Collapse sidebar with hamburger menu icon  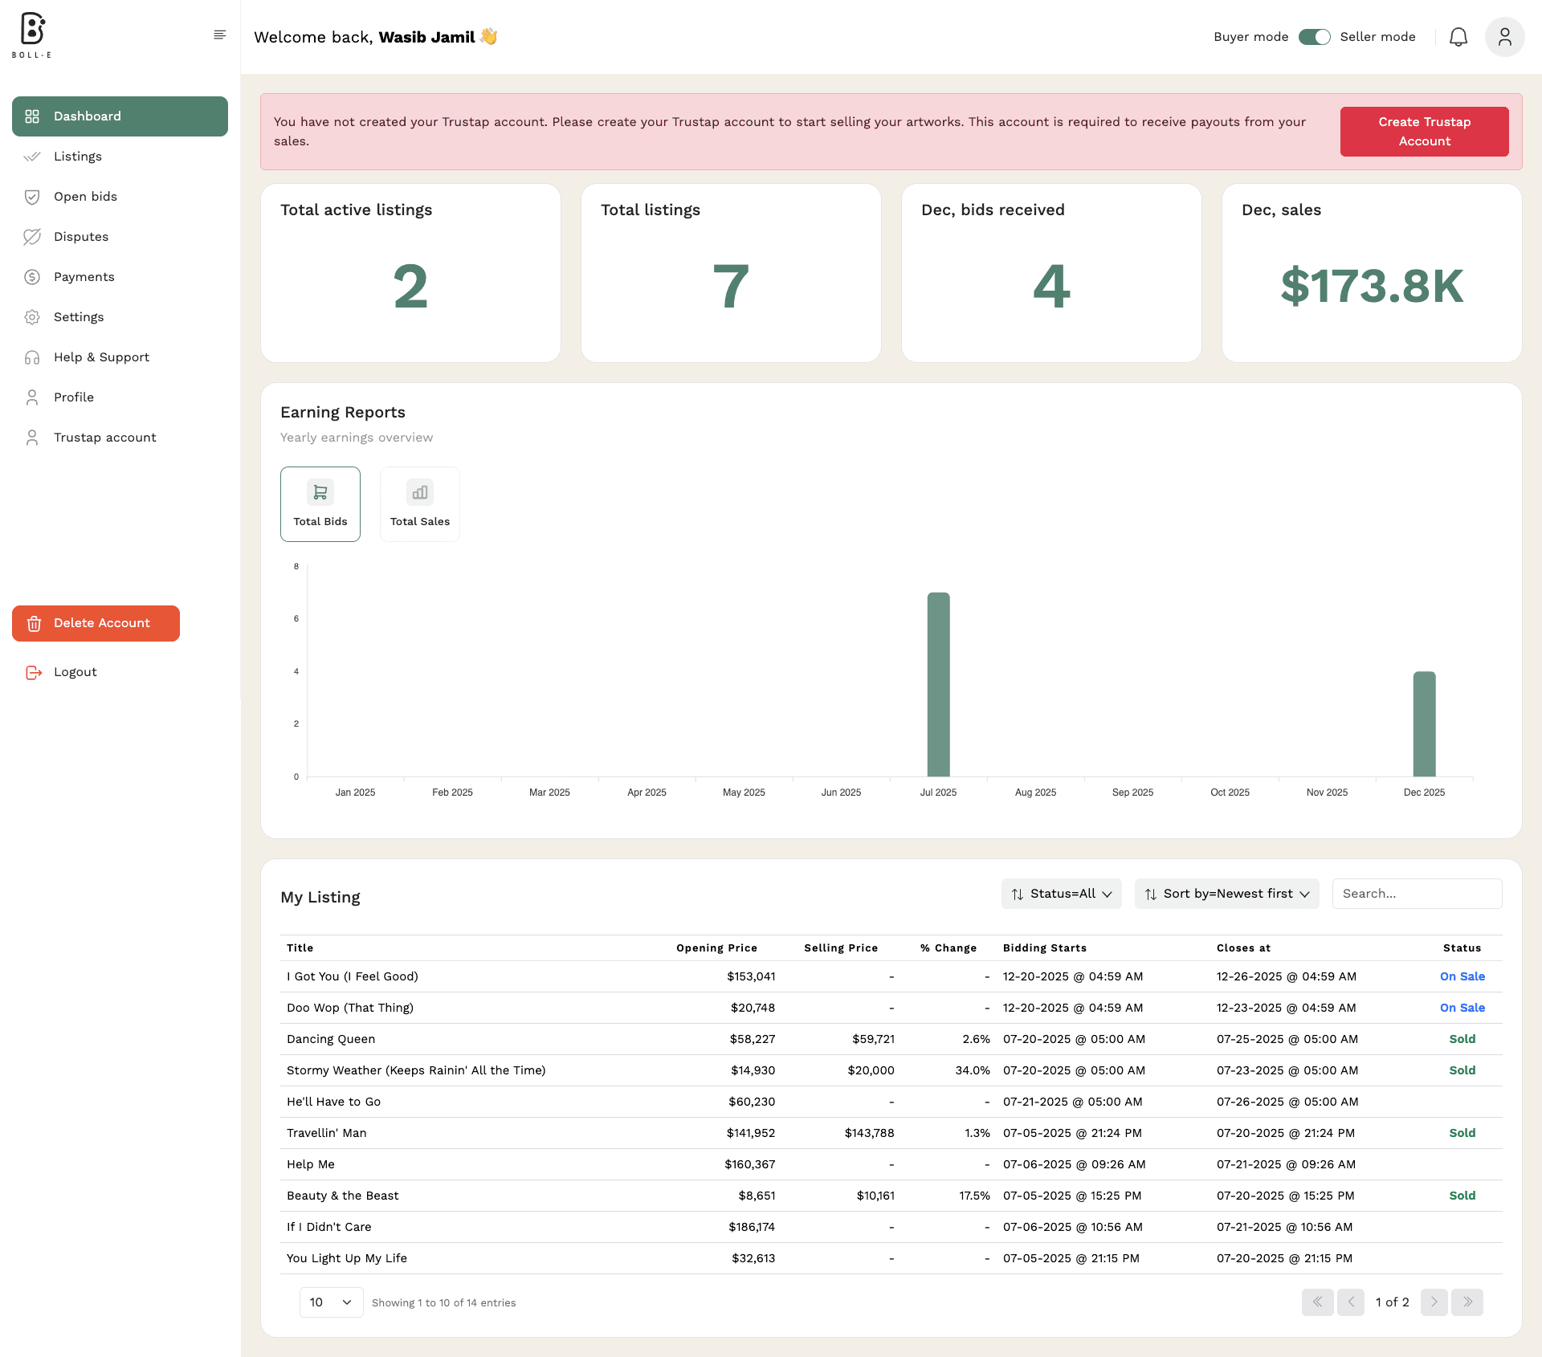219,35
